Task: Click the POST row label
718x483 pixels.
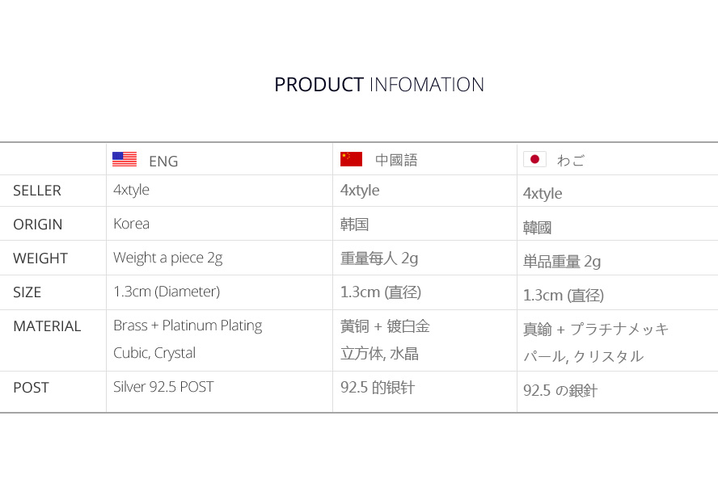Action: point(31,388)
